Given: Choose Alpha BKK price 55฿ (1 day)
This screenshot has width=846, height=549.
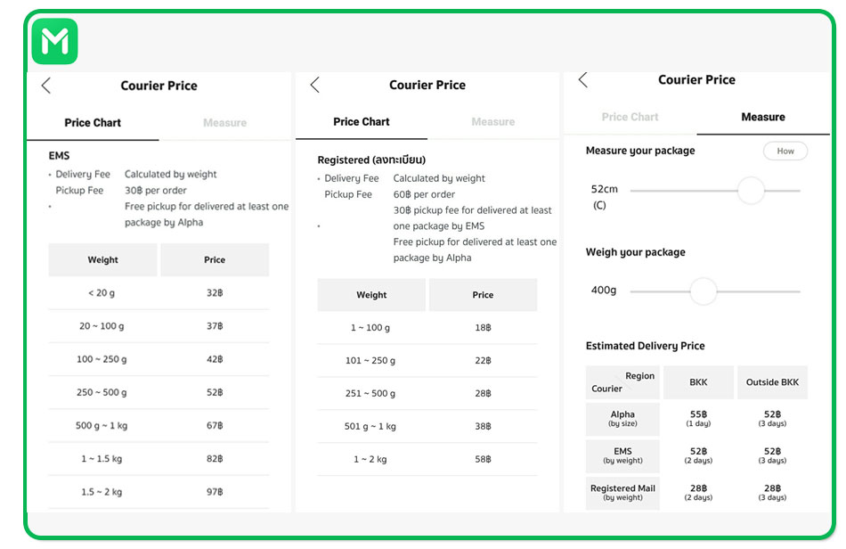Looking at the screenshot, I should point(698,419).
